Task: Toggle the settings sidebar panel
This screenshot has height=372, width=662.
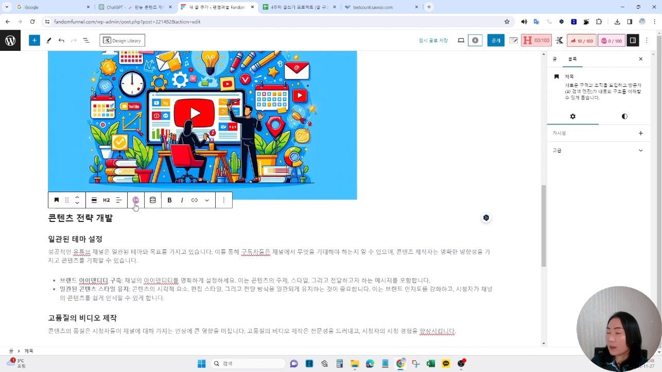Action: [x=633, y=41]
